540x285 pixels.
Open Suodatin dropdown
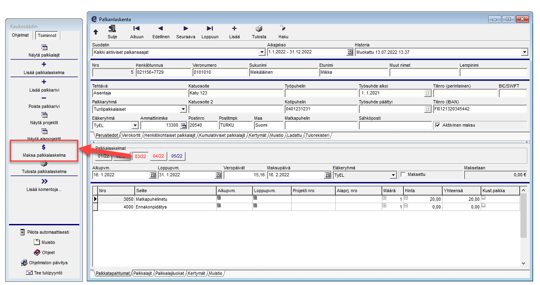tap(262, 52)
